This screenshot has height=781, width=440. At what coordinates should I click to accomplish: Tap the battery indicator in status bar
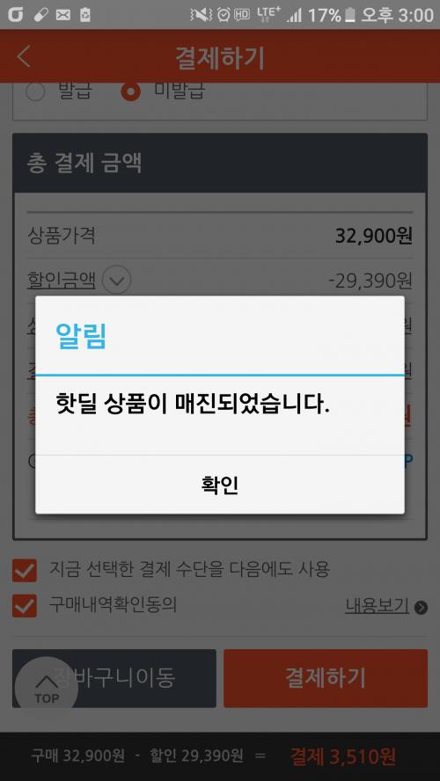350,16
